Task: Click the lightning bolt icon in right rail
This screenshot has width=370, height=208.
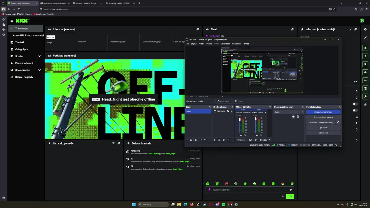Action: (x=365, y=56)
